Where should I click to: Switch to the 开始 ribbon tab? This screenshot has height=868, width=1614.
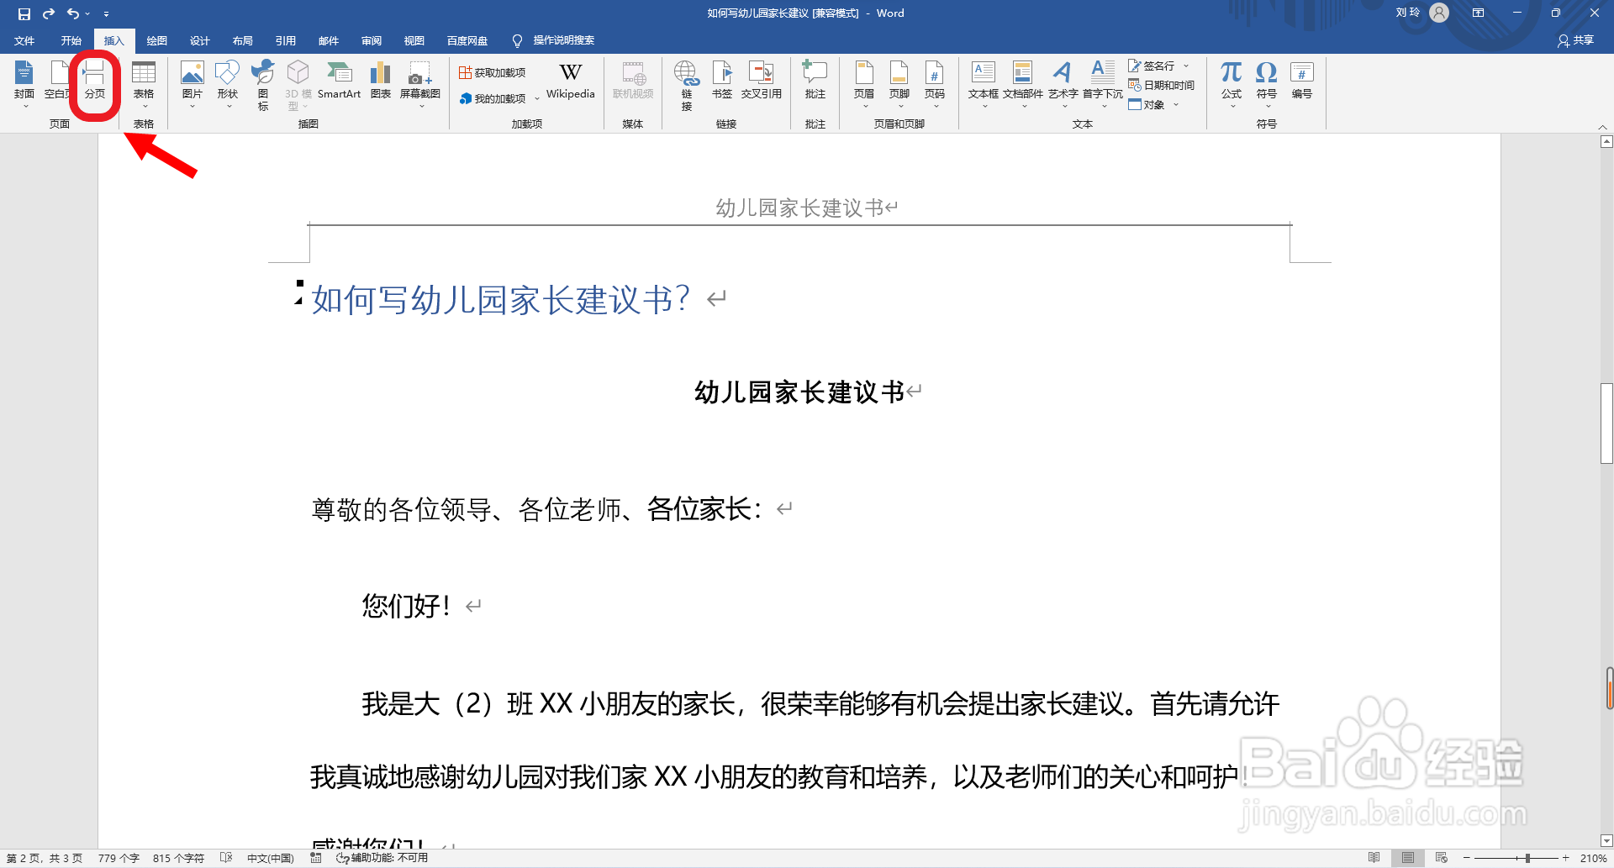[x=71, y=39]
